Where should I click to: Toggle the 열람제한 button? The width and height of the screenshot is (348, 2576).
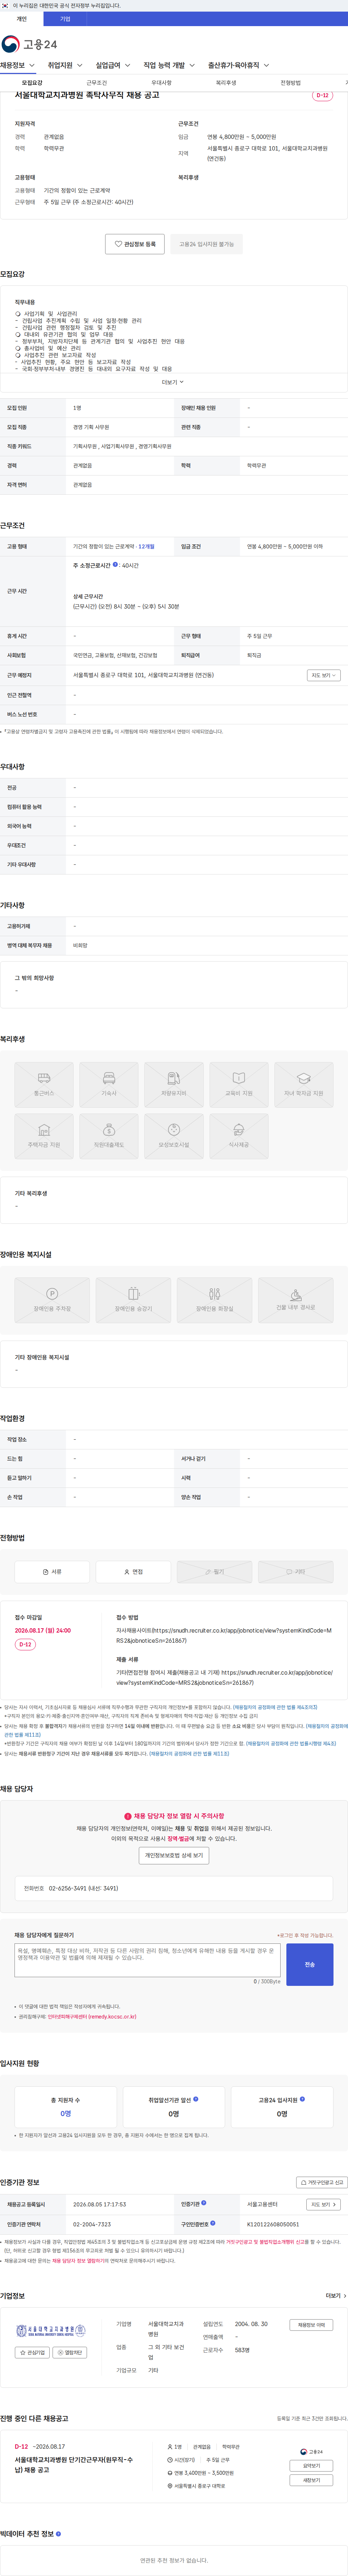[70, 2353]
